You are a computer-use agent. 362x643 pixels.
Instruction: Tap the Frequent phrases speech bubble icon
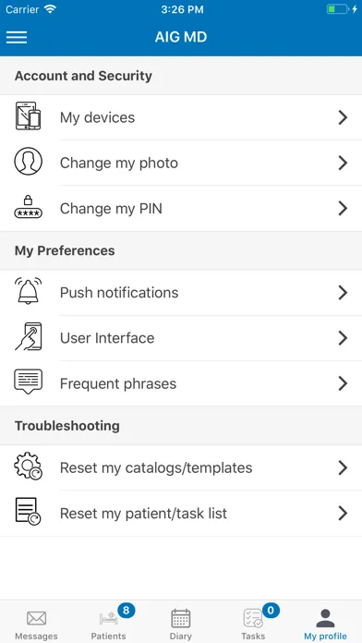(x=28, y=382)
